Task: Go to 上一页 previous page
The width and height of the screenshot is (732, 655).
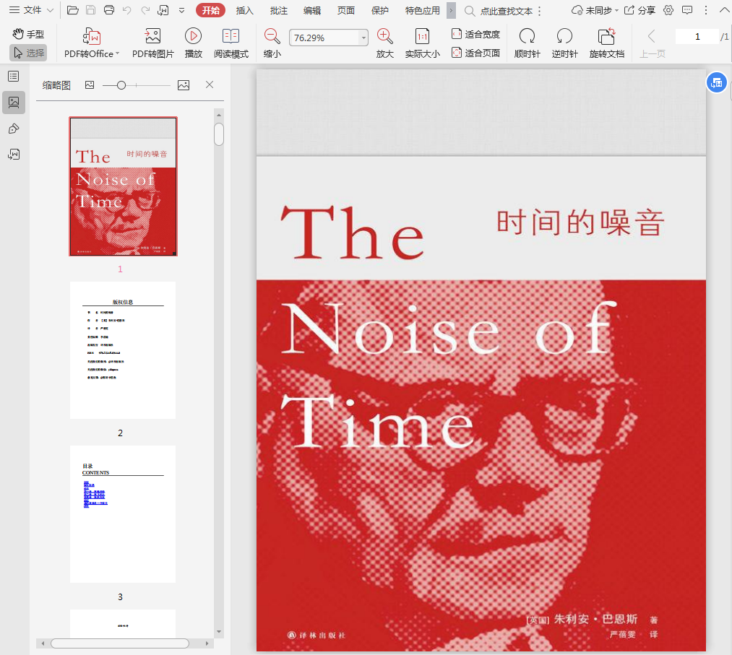Action: pyautogui.click(x=652, y=43)
